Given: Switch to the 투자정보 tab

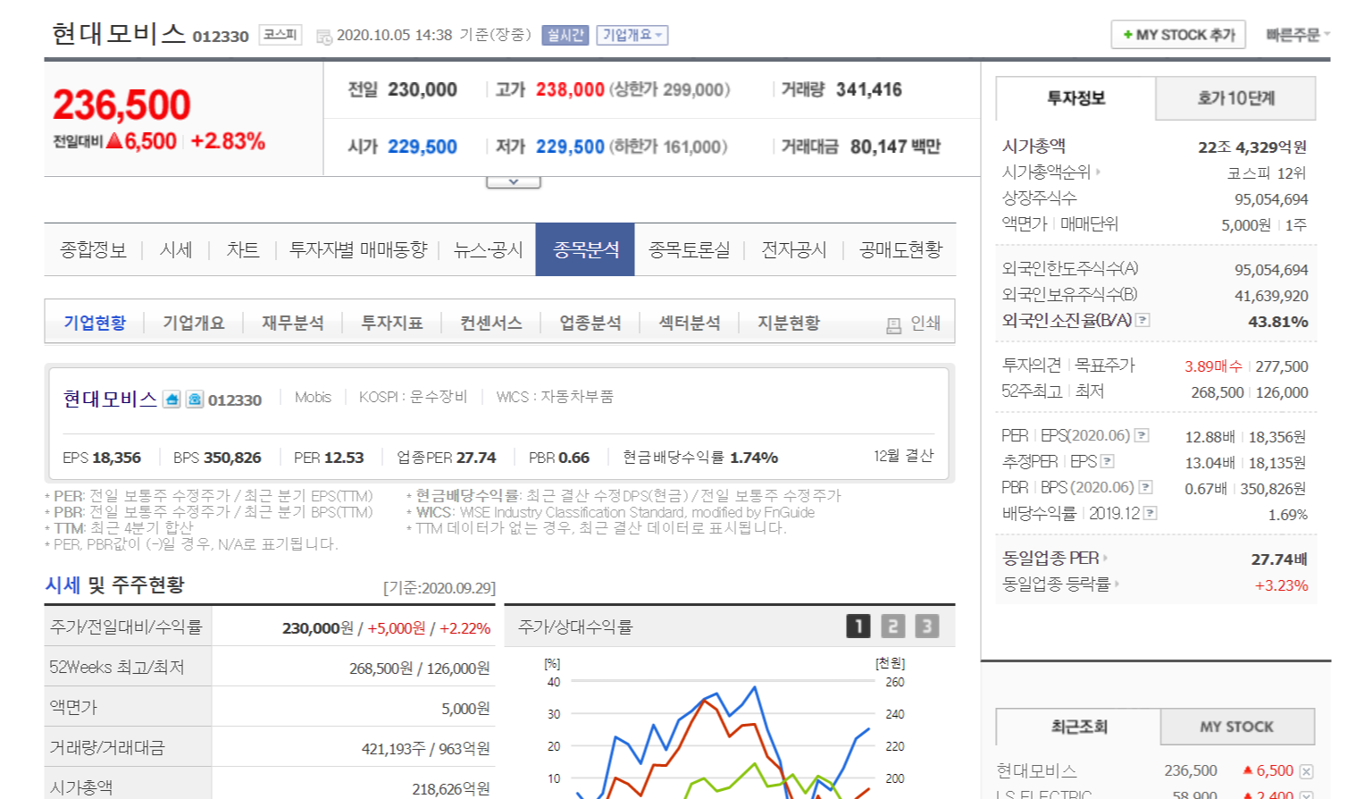Looking at the screenshot, I should pyautogui.click(x=1076, y=98).
